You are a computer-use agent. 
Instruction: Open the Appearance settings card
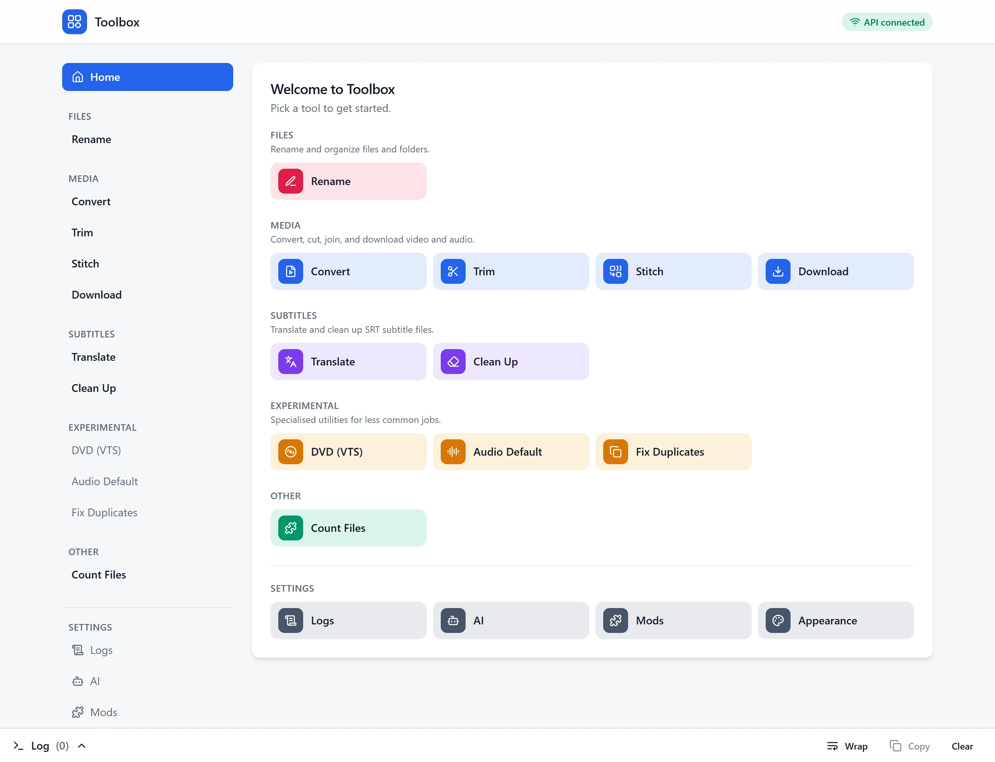pos(835,620)
